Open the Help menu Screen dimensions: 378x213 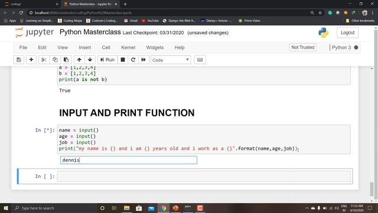click(180, 47)
